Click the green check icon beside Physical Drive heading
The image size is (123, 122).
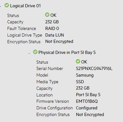point(35,52)
